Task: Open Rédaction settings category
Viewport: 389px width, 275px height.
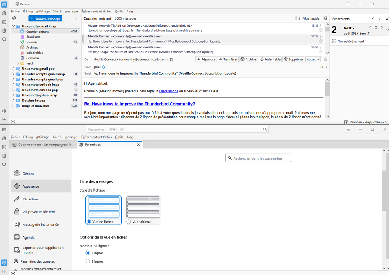Action: [30, 199]
